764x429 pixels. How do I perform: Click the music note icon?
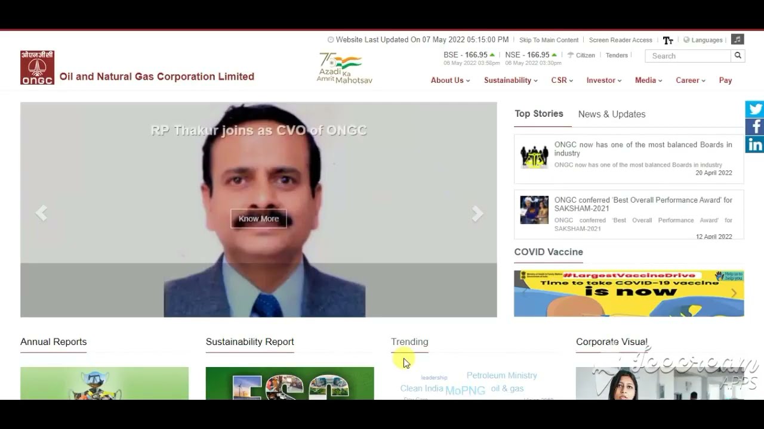tap(738, 39)
